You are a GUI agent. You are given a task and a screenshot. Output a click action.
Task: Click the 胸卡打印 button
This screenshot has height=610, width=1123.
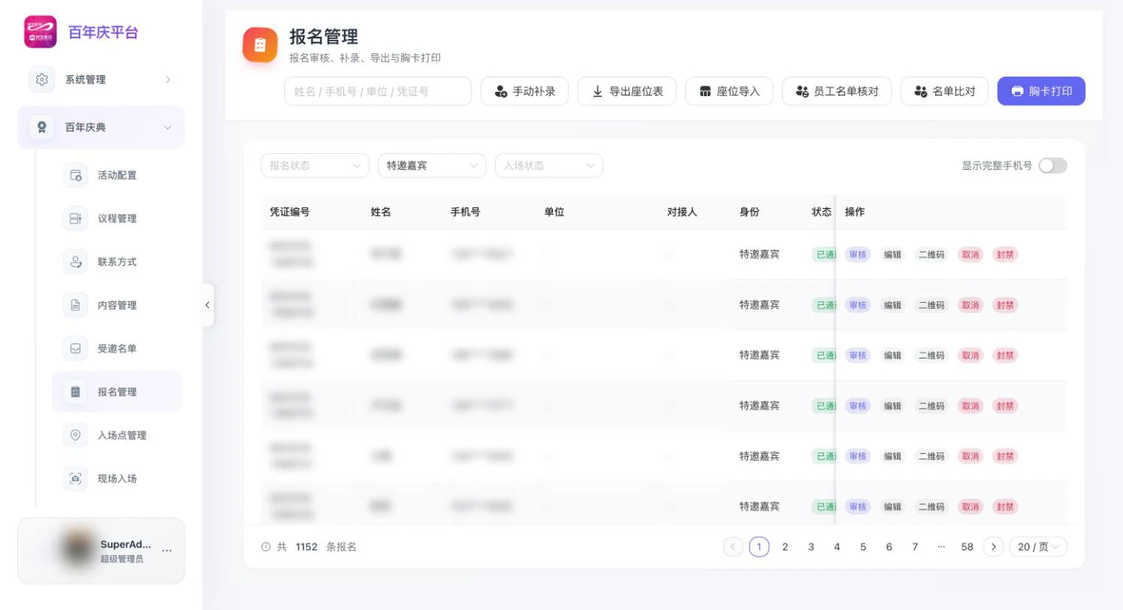click(x=1041, y=92)
